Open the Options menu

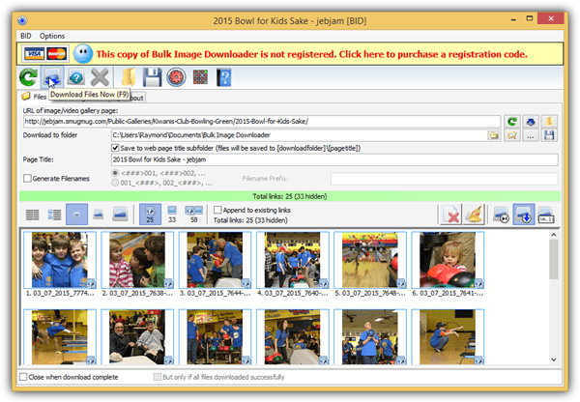(52, 36)
